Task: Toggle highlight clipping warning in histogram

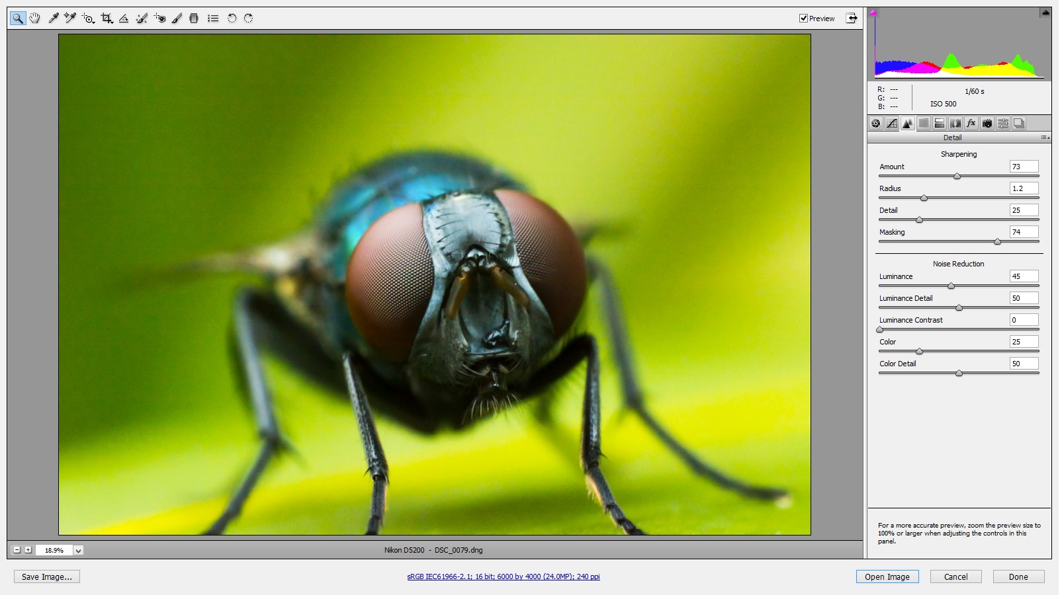Action: coord(1045,13)
